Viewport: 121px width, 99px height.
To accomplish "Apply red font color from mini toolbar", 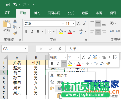I will (x=79, y=64).
